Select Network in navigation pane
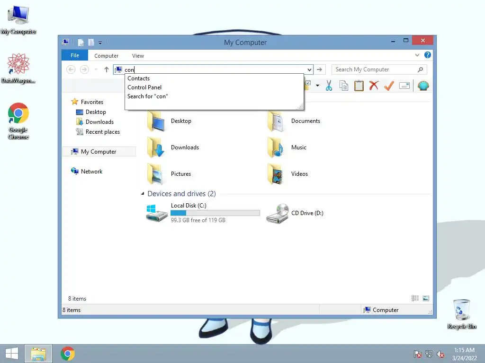This screenshot has width=485, height=363. (x=91, y=171)
